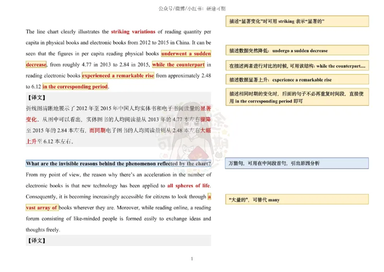384x272 pixels.
Task: Click the red phrase "all spheres of life"
Action: tap(189, 185)
